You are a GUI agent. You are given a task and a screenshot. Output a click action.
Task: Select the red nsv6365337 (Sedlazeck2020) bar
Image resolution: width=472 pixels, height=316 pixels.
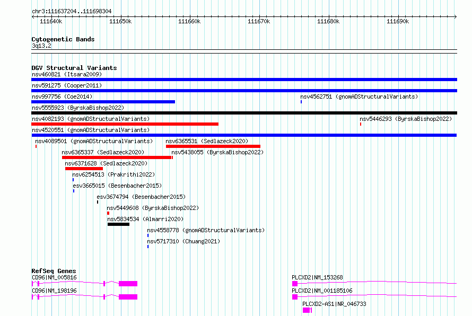pos(117,157)
